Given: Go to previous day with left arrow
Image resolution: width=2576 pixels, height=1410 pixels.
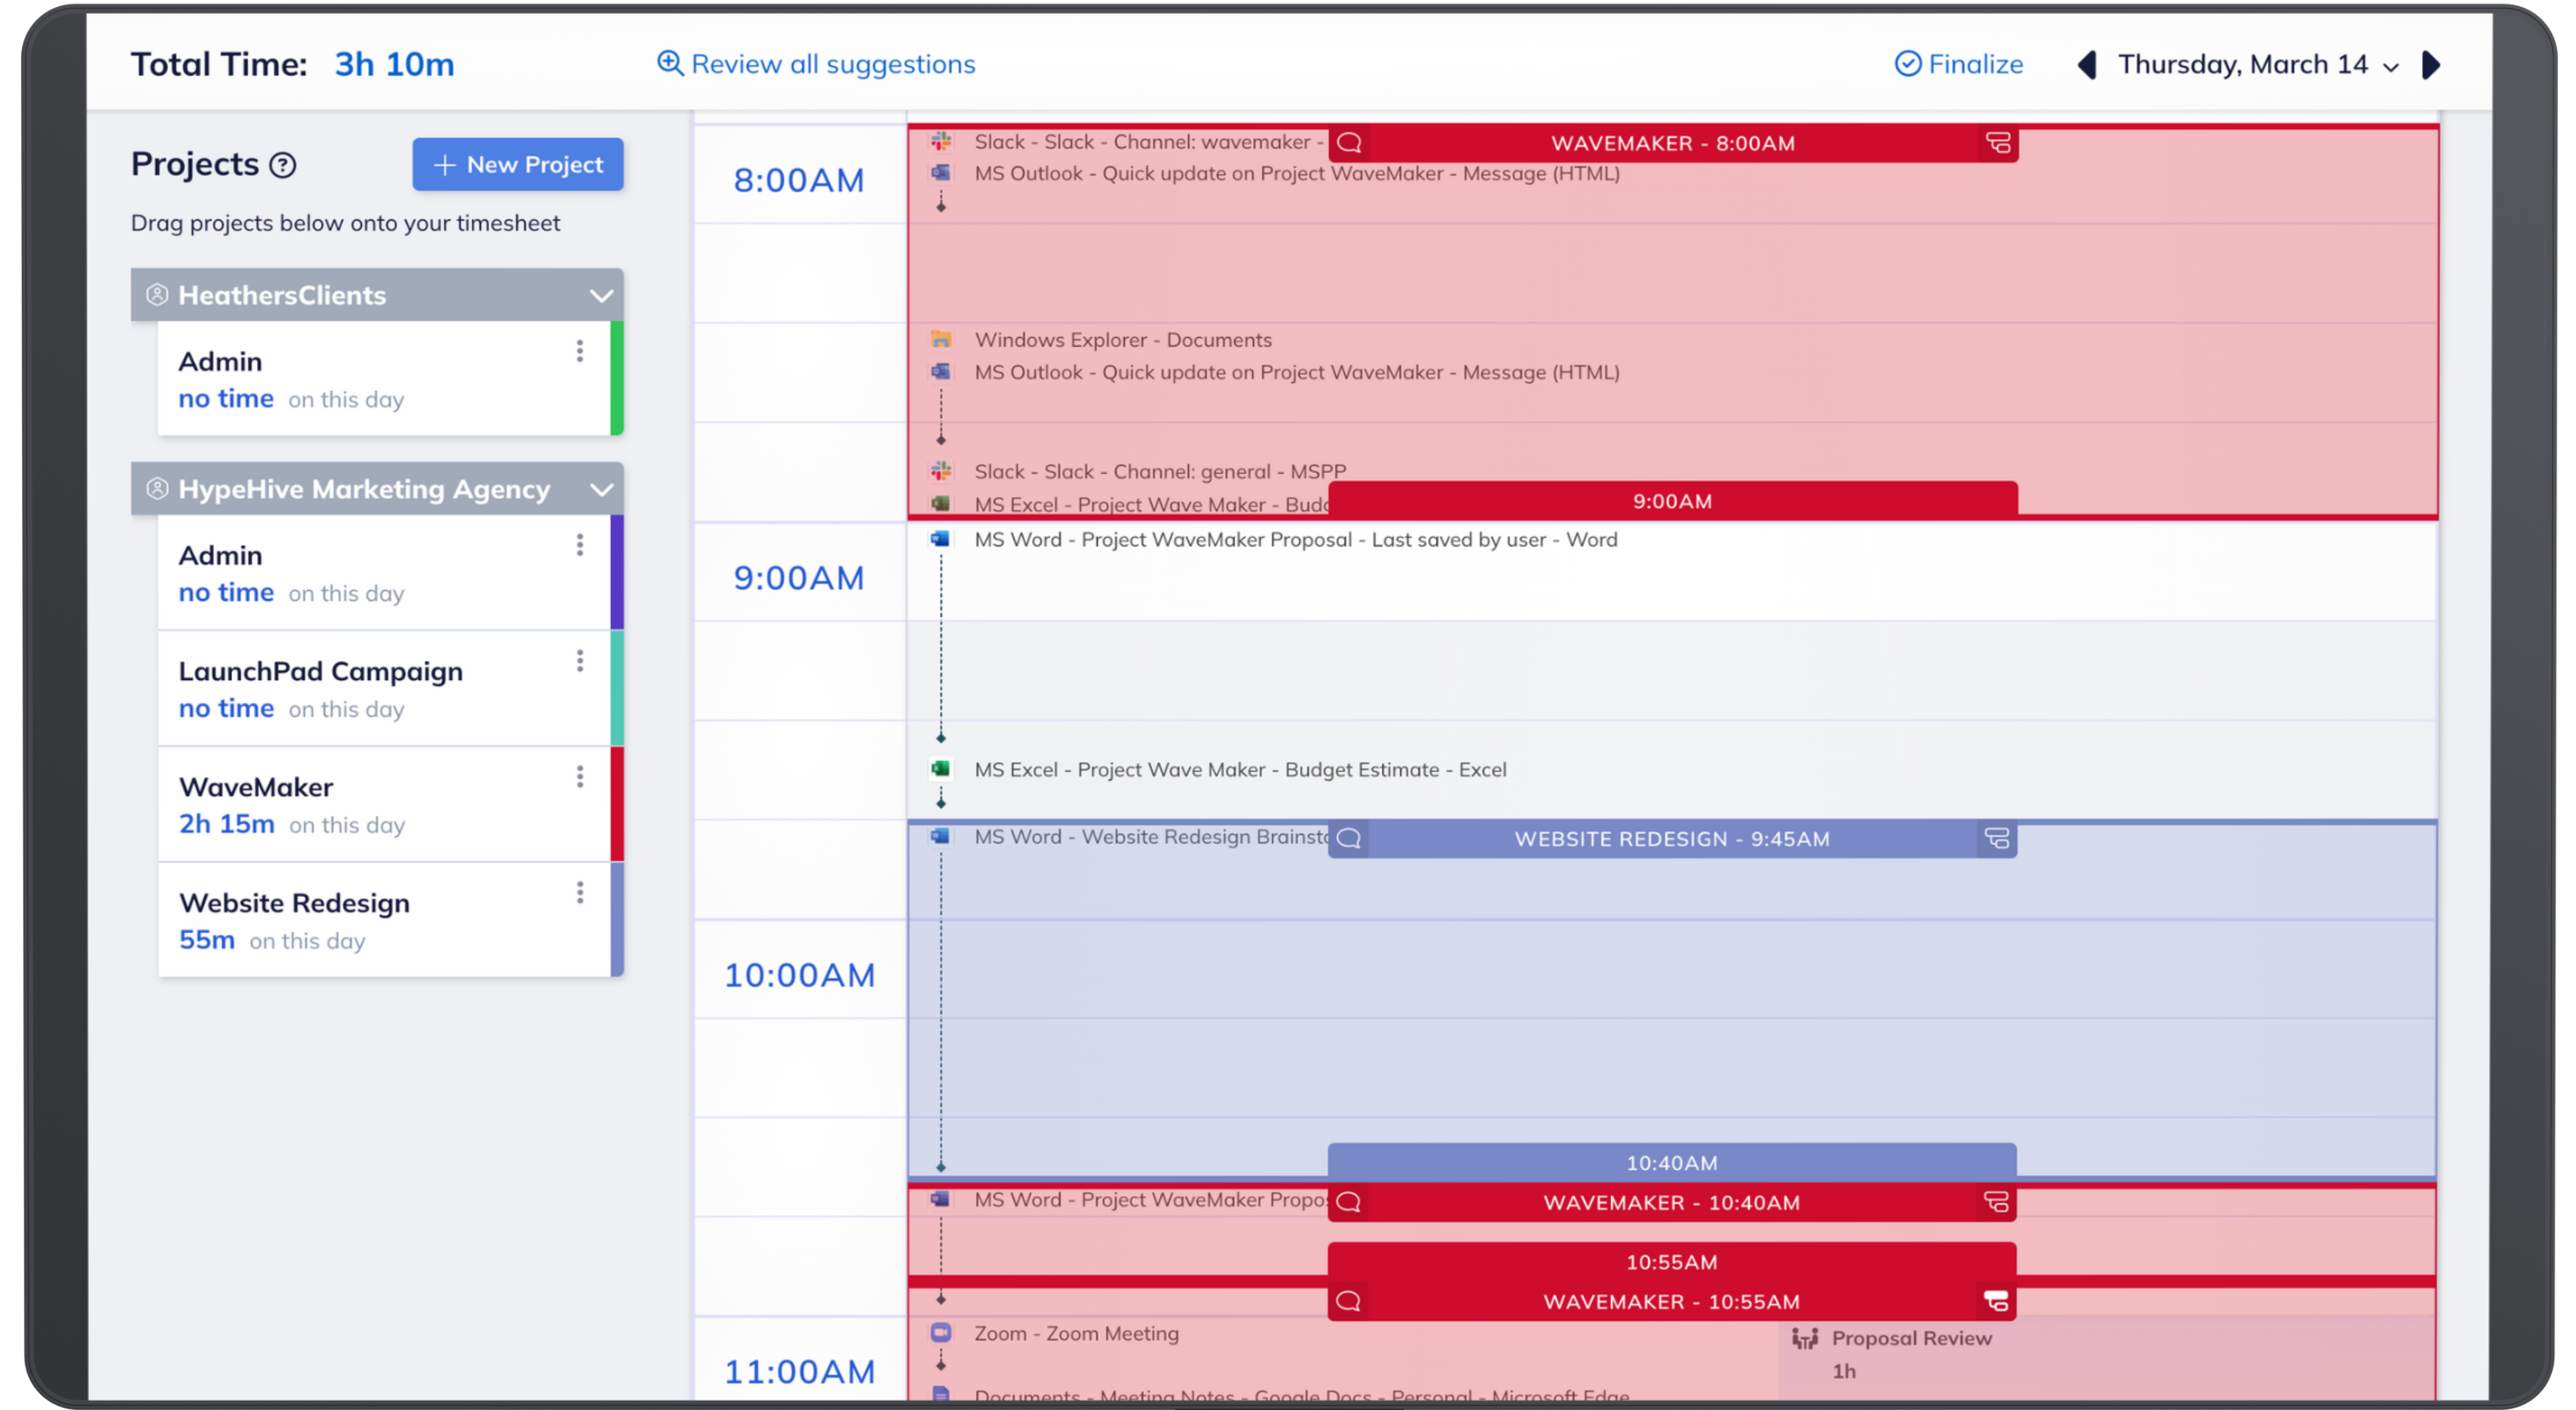Looking at the screenshot, I should click(x=2087, y=65).
